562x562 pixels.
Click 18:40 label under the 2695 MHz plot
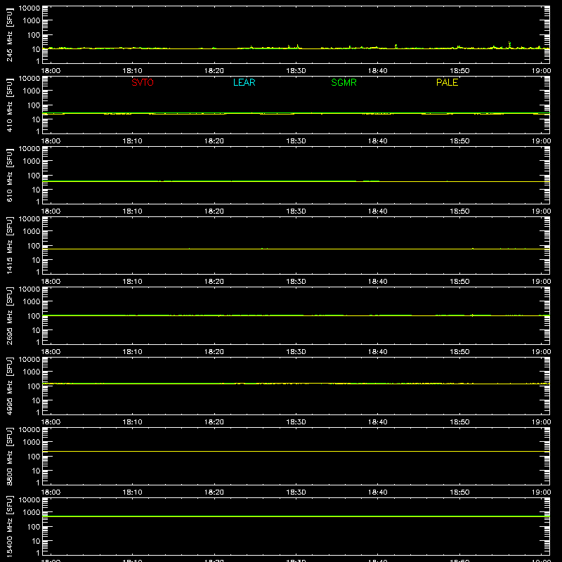pyautogui.click(x=378, y=352)
